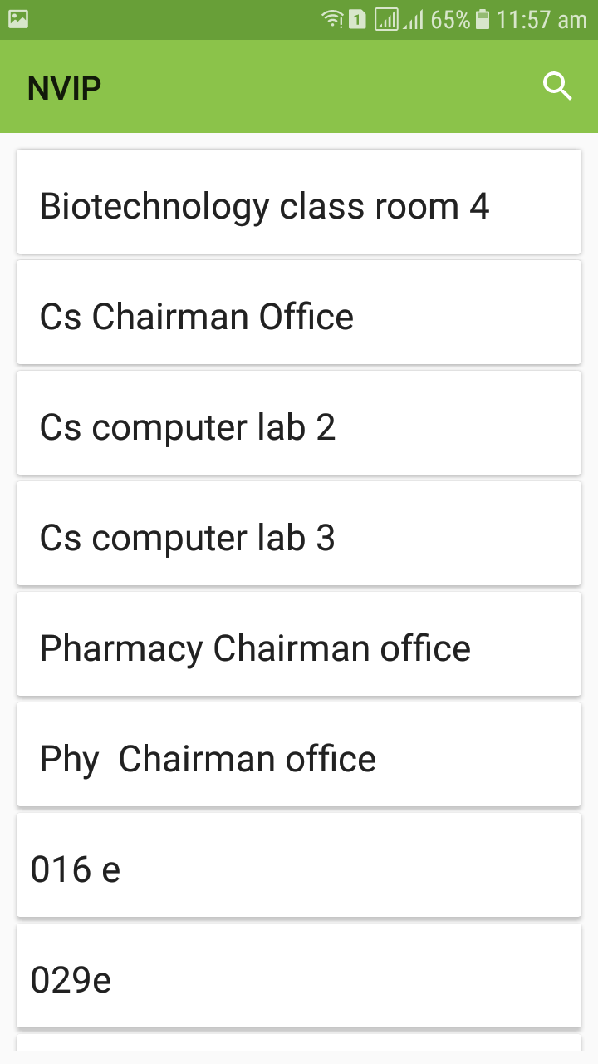
Task: Tap the SIM 1 indicator icon
Action: [x=357, y=19]
